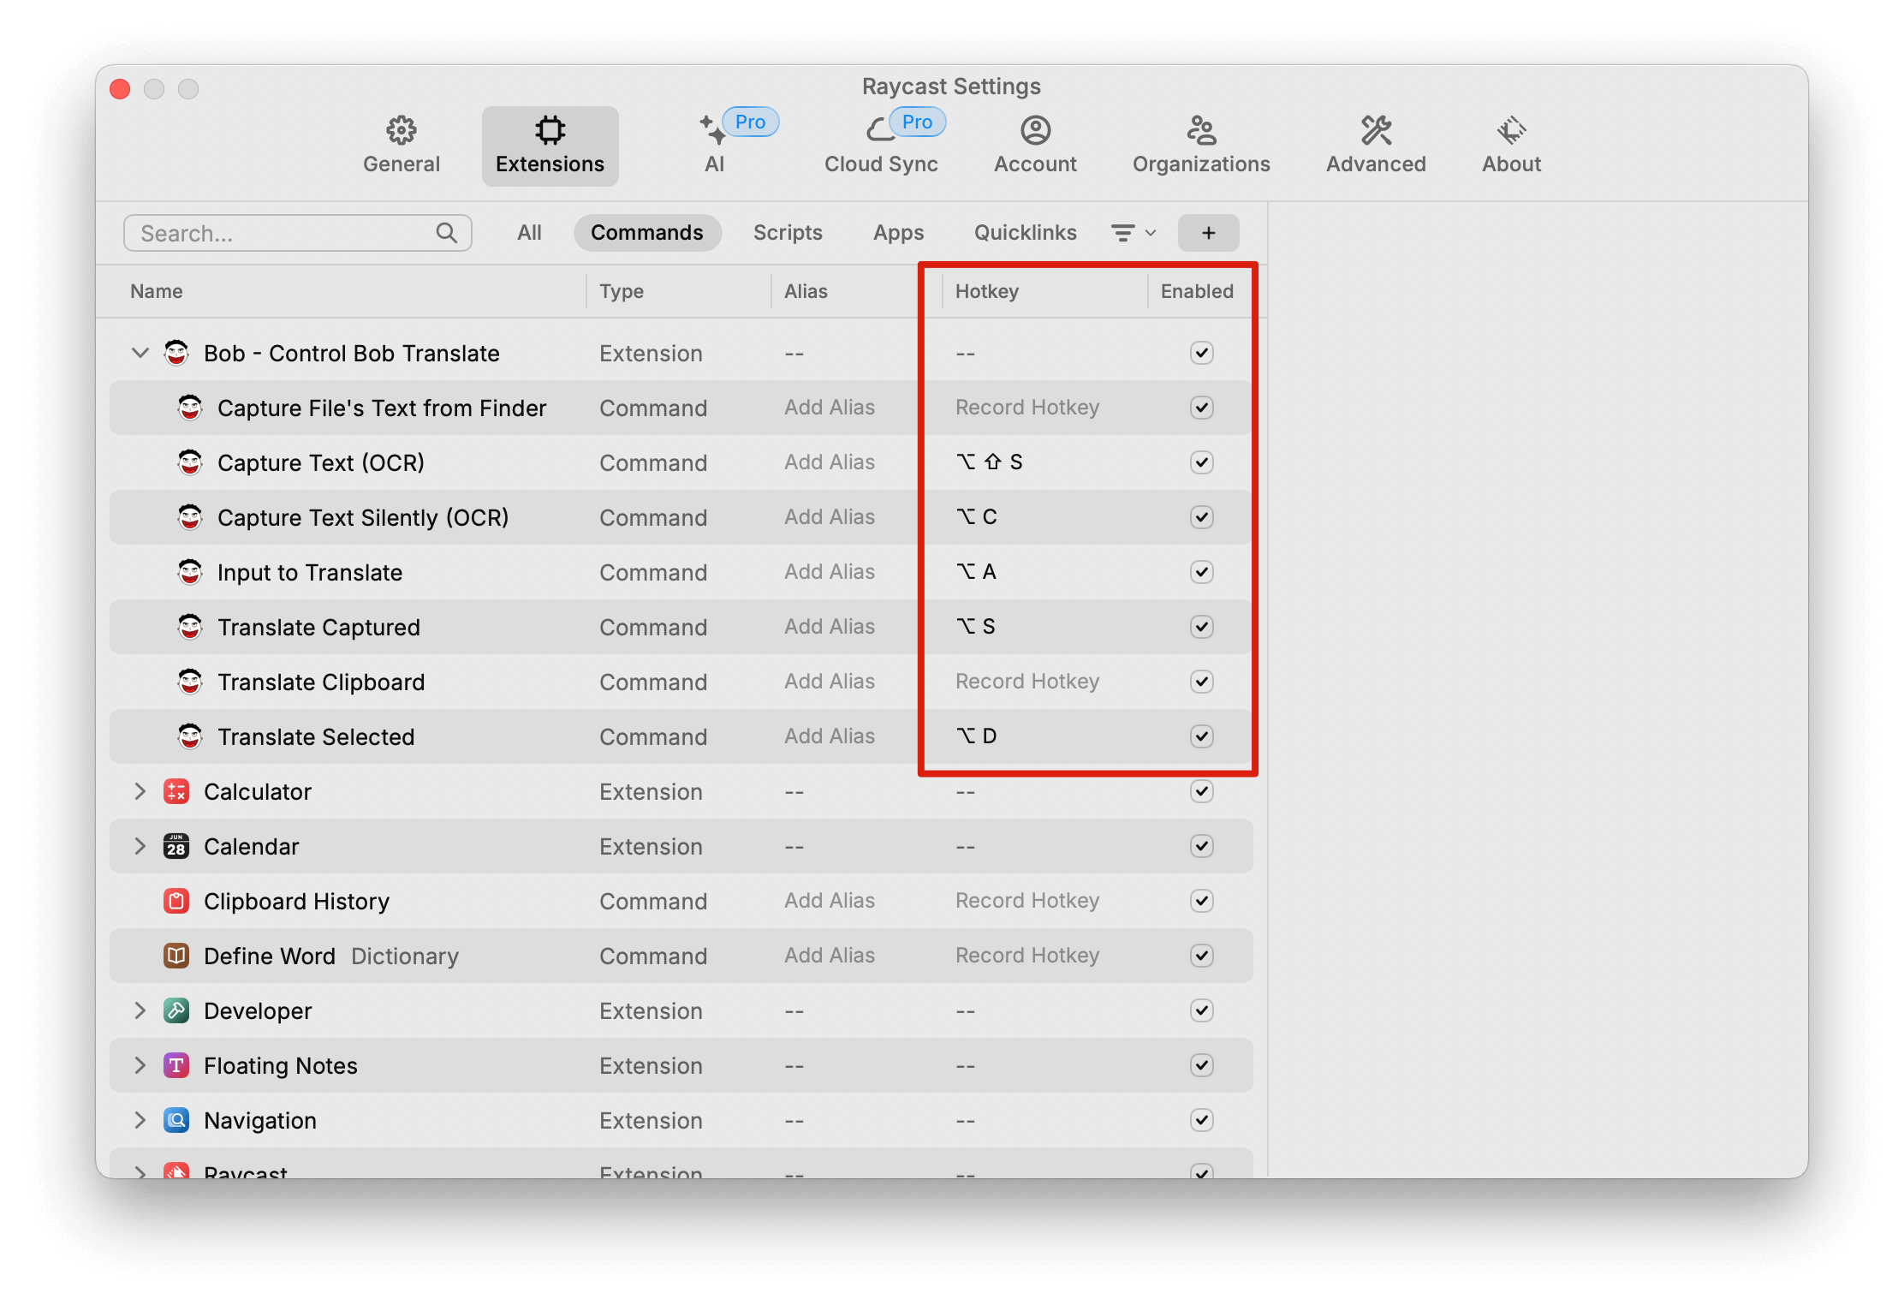This screenshot has width=1904, height=1305.
Task: Click the Bob extension face icon
Action: point(176,353)
